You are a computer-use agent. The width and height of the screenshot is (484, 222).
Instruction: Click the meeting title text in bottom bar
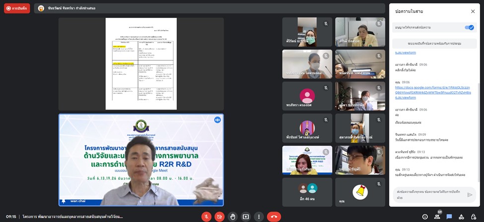tap(72, 217)
